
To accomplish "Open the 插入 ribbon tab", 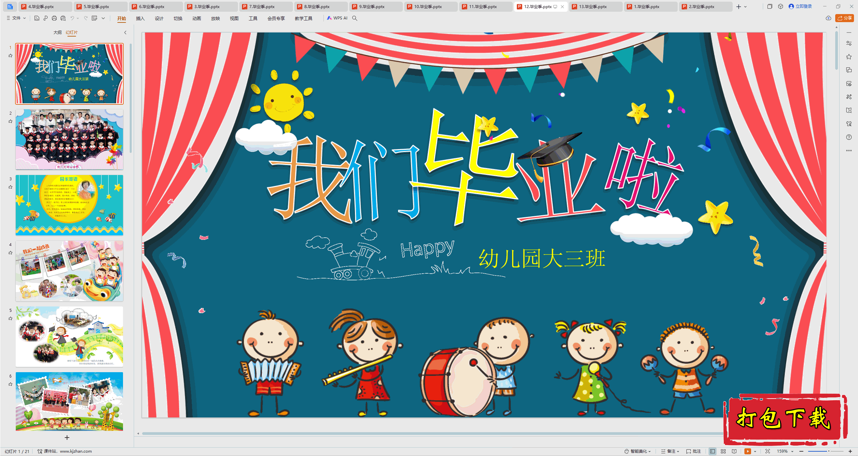I will pyautogui.click(x=140, y=18).
